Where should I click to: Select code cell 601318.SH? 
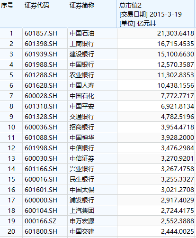[x=45, y=106]
